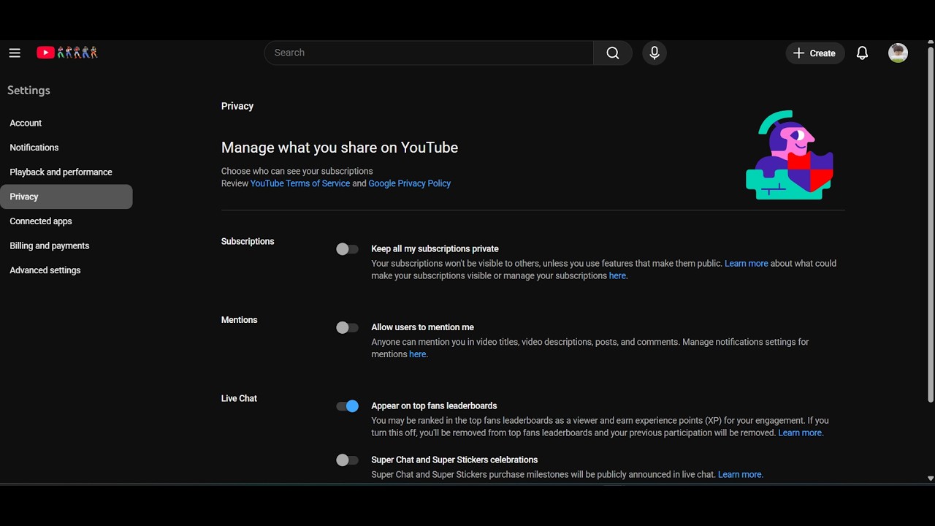Click the privacy shield illustration

790,155
